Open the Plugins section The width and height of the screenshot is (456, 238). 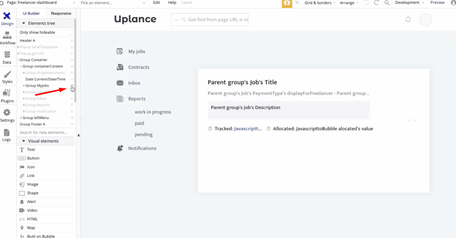[7, 96]
